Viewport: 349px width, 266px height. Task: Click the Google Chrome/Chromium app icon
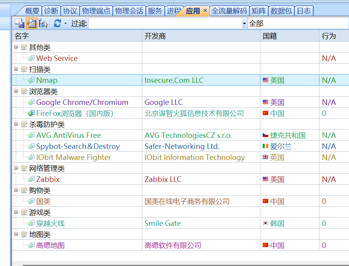pos(32,102)
